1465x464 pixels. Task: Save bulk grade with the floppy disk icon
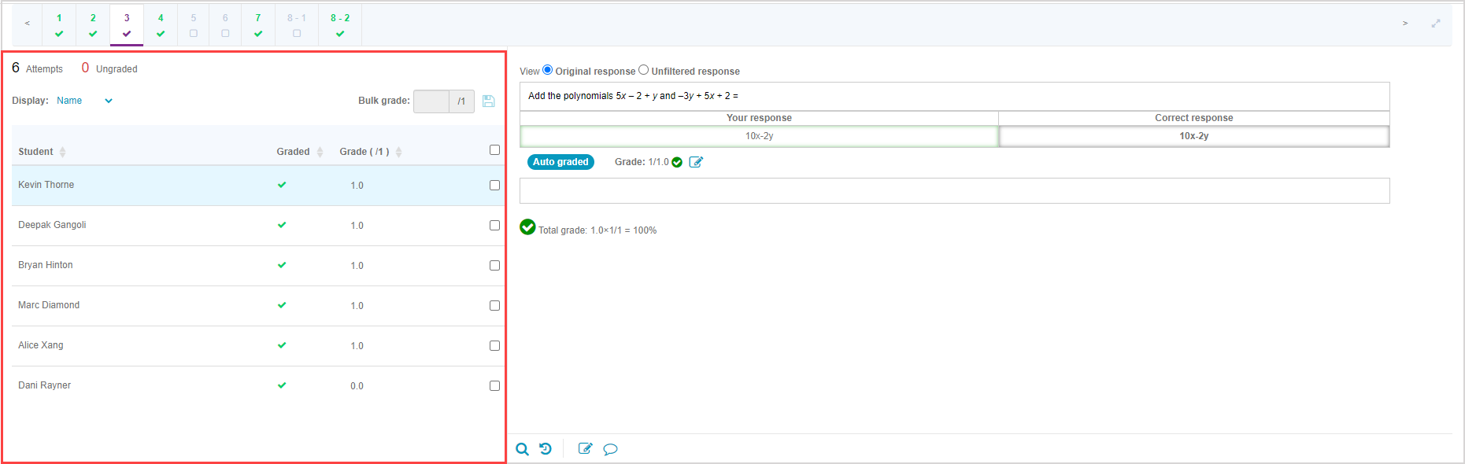pyautogui.click(x=489, y=101)
